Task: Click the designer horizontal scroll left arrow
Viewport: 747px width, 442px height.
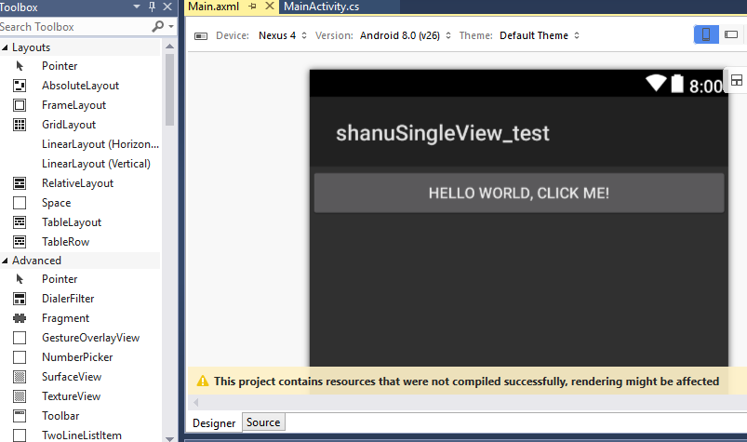Action: (195, 403)
